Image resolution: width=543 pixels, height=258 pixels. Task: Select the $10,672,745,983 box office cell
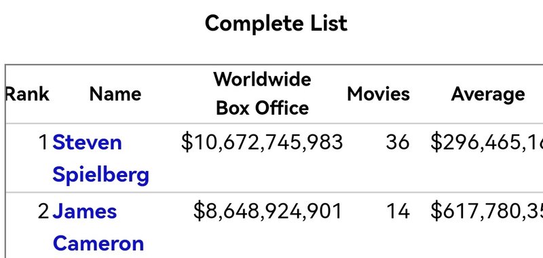coord(262,143)
